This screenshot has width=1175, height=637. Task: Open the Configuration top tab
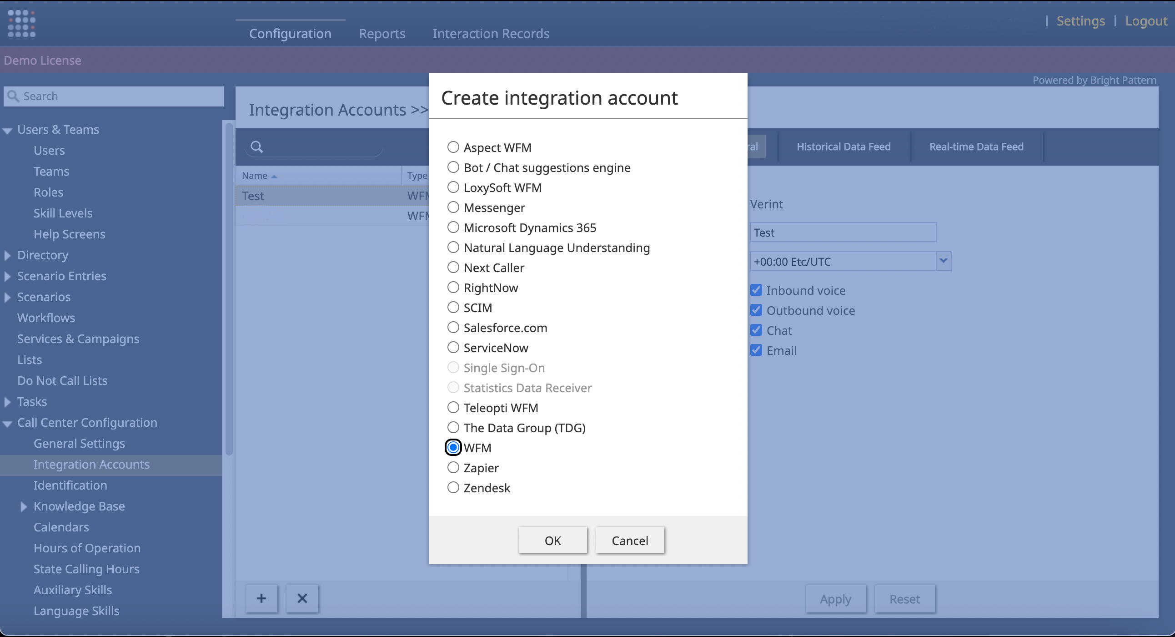[x=290, y=33]
